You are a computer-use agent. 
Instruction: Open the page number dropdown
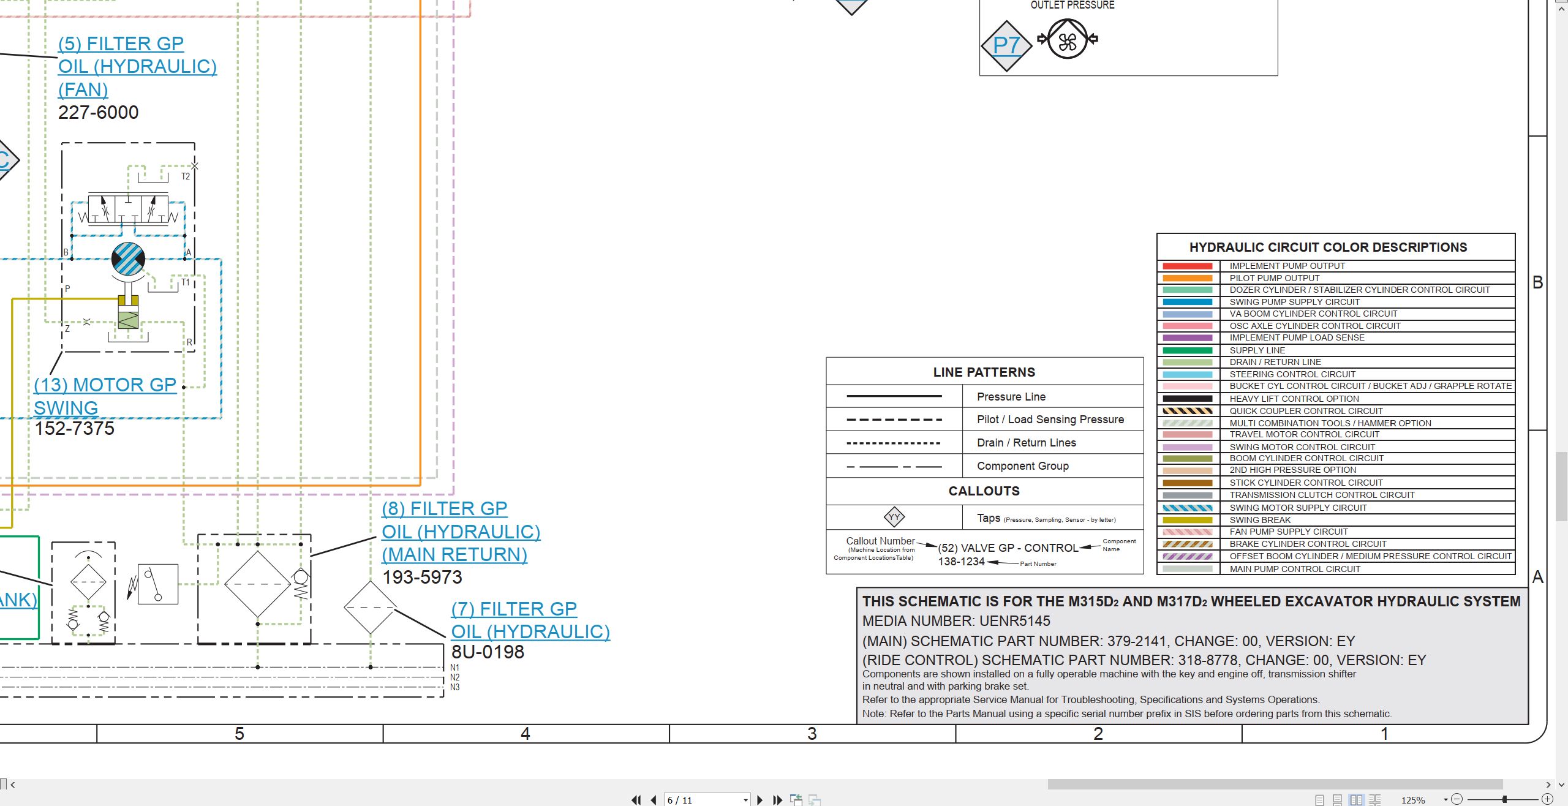pos(745,800)
